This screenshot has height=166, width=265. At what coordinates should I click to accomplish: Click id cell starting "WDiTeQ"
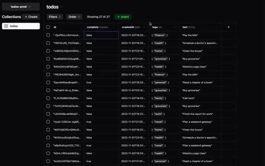(67, 130)
